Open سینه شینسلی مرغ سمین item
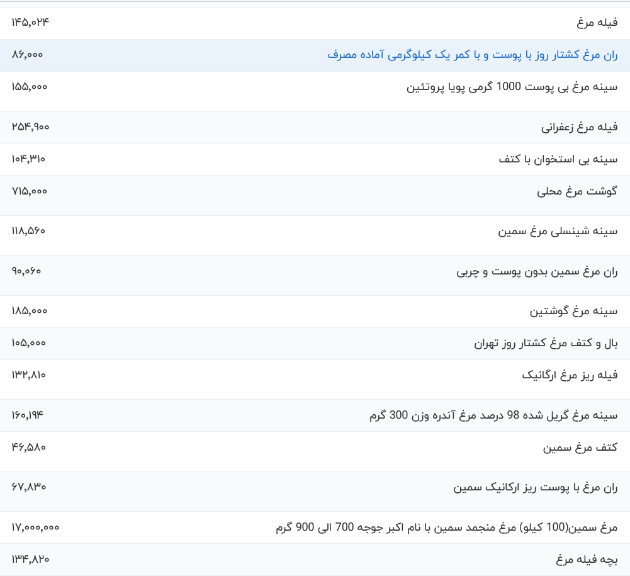 (x=558, y=231)
